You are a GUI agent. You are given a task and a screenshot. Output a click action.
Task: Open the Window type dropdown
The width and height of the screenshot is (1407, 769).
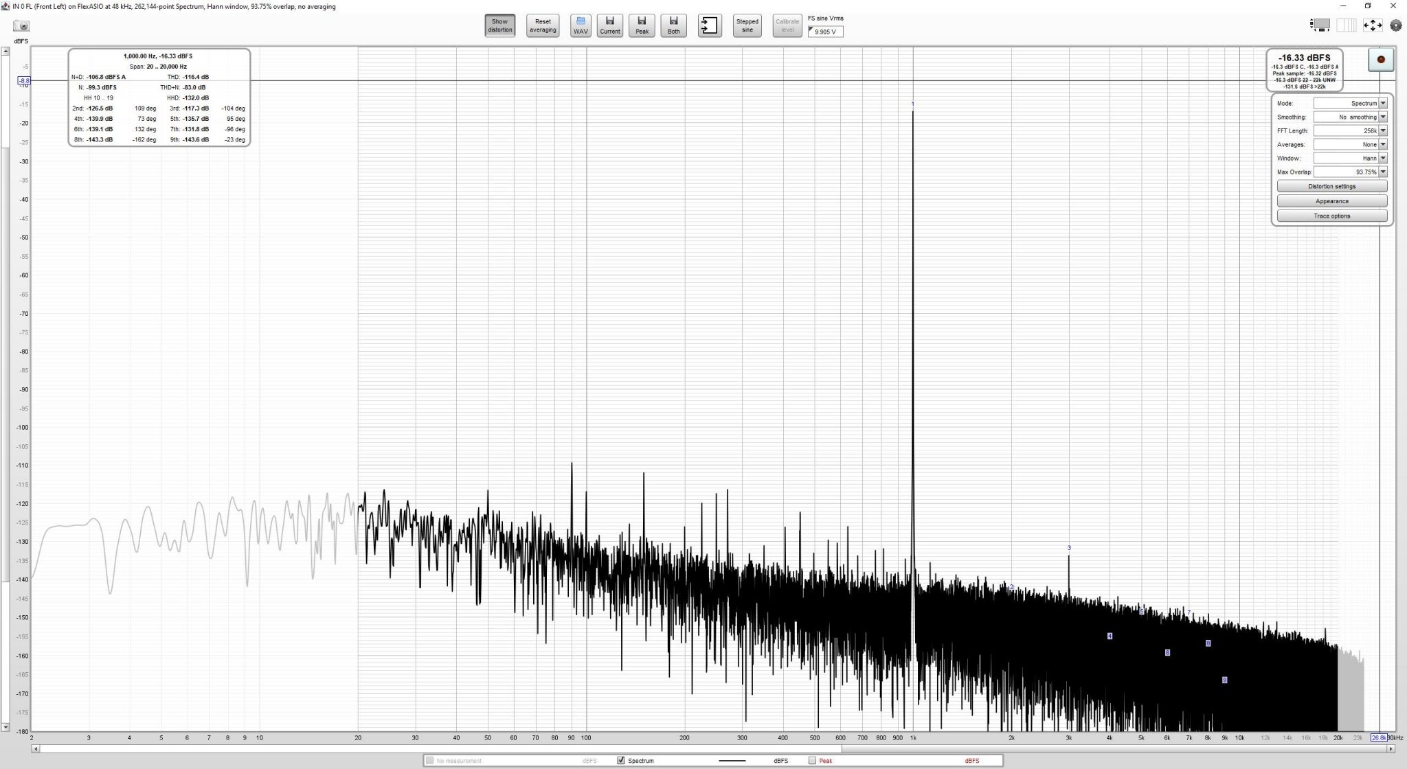tap(1351, 158)
